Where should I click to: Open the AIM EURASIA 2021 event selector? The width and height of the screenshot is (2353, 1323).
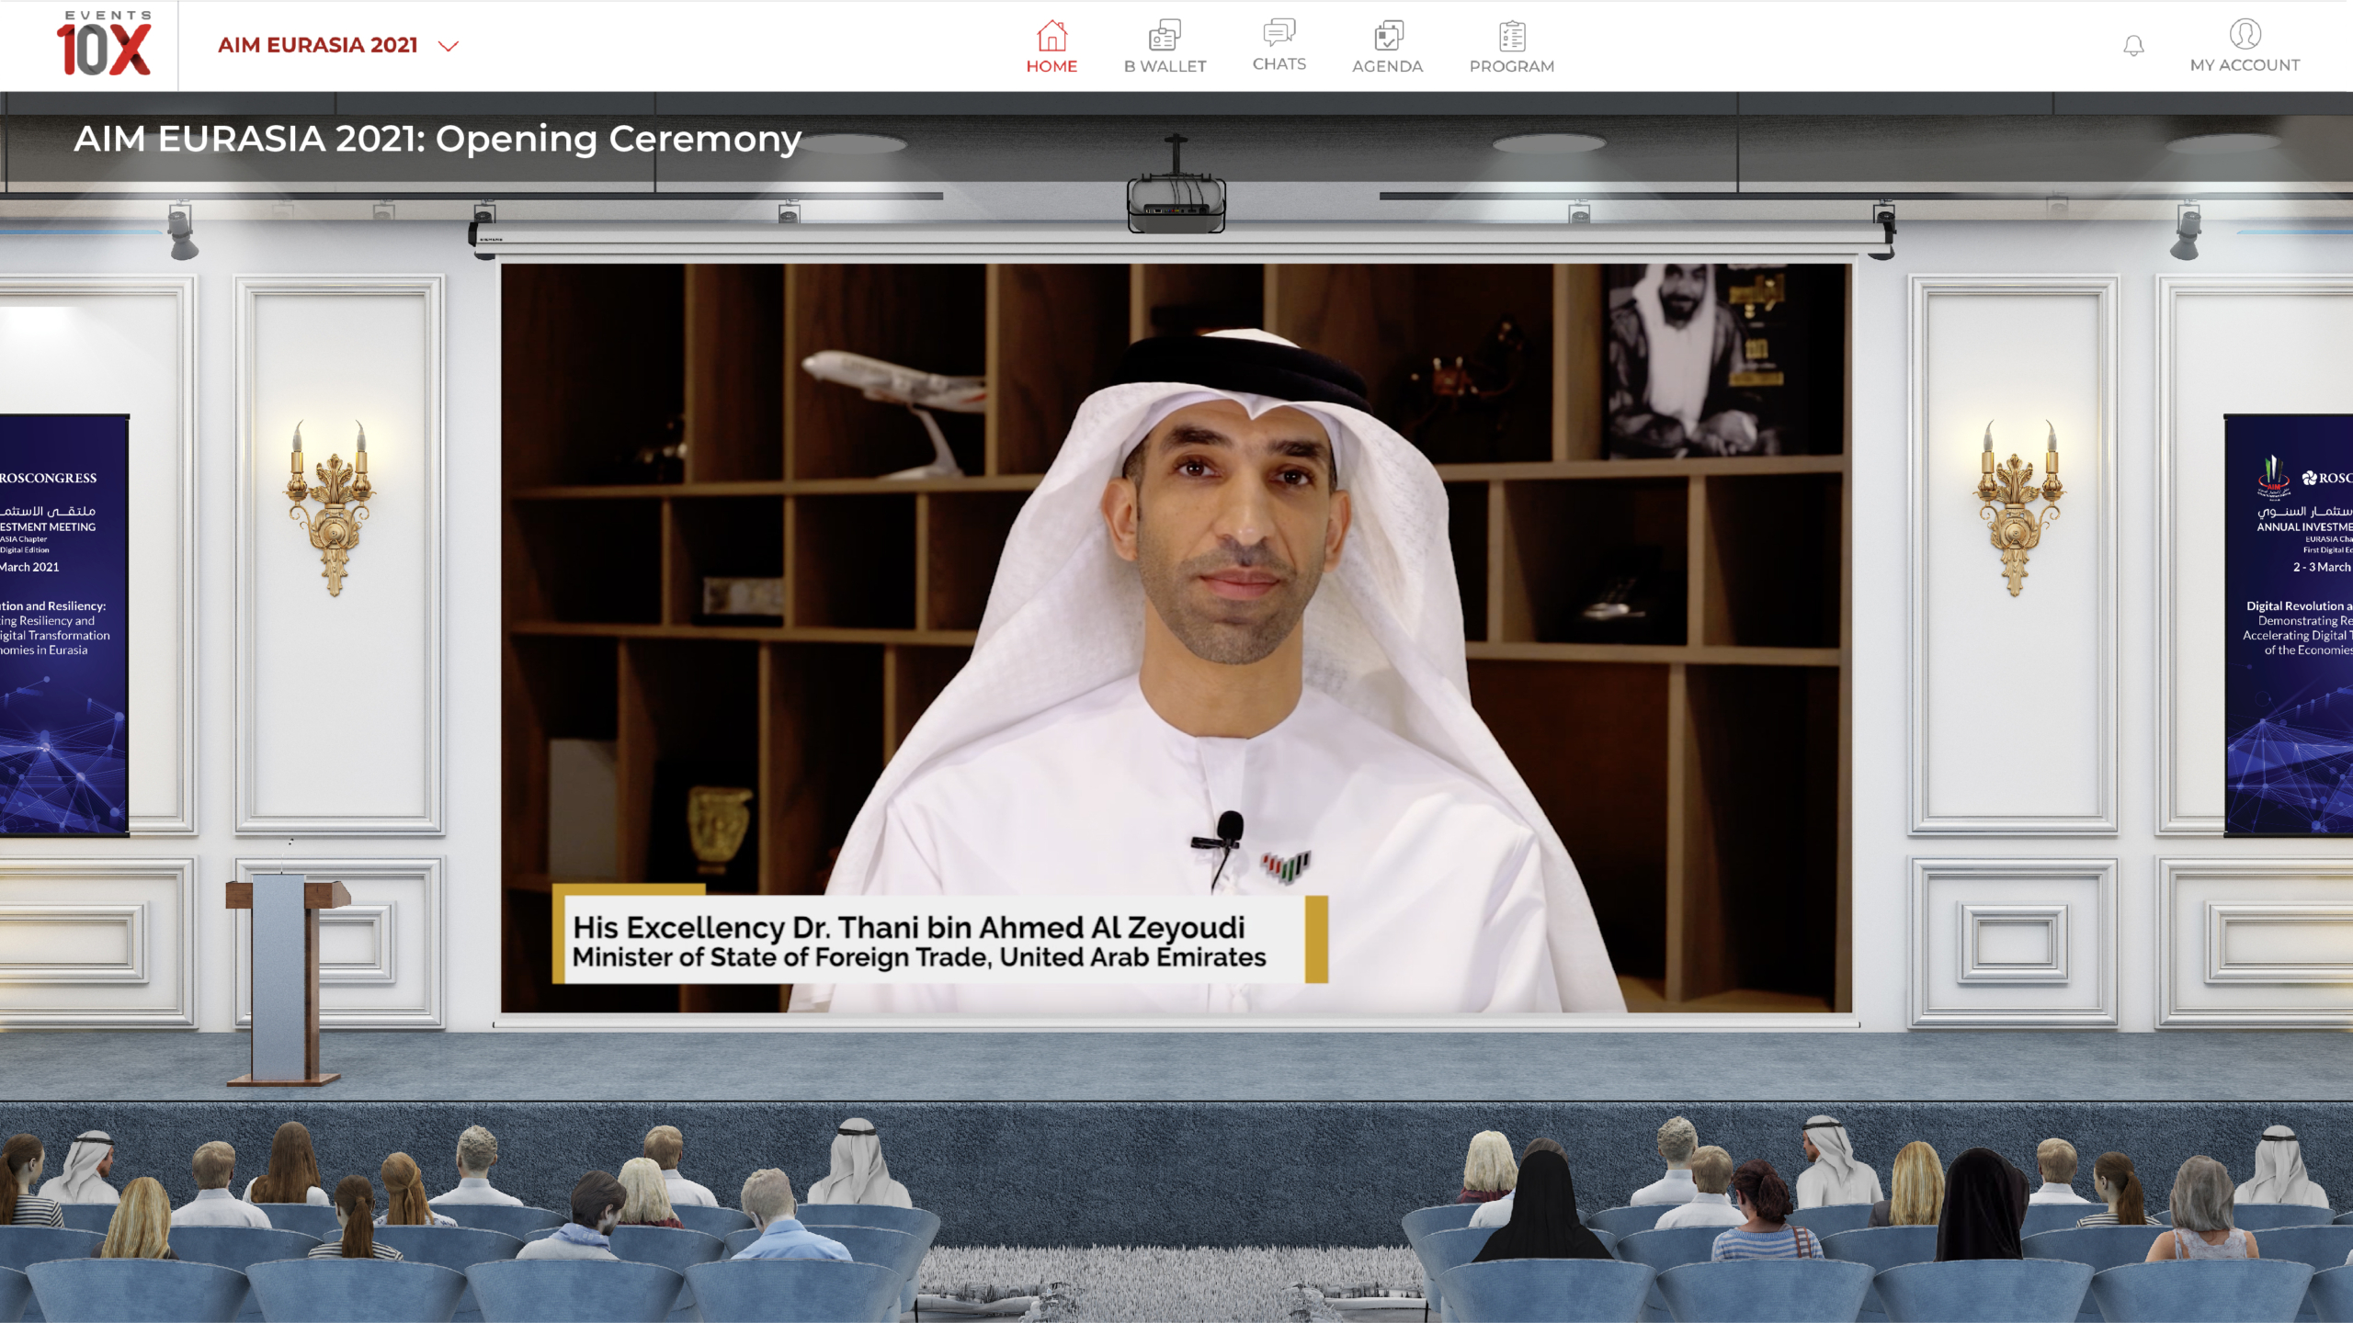(x=318, y=45)
